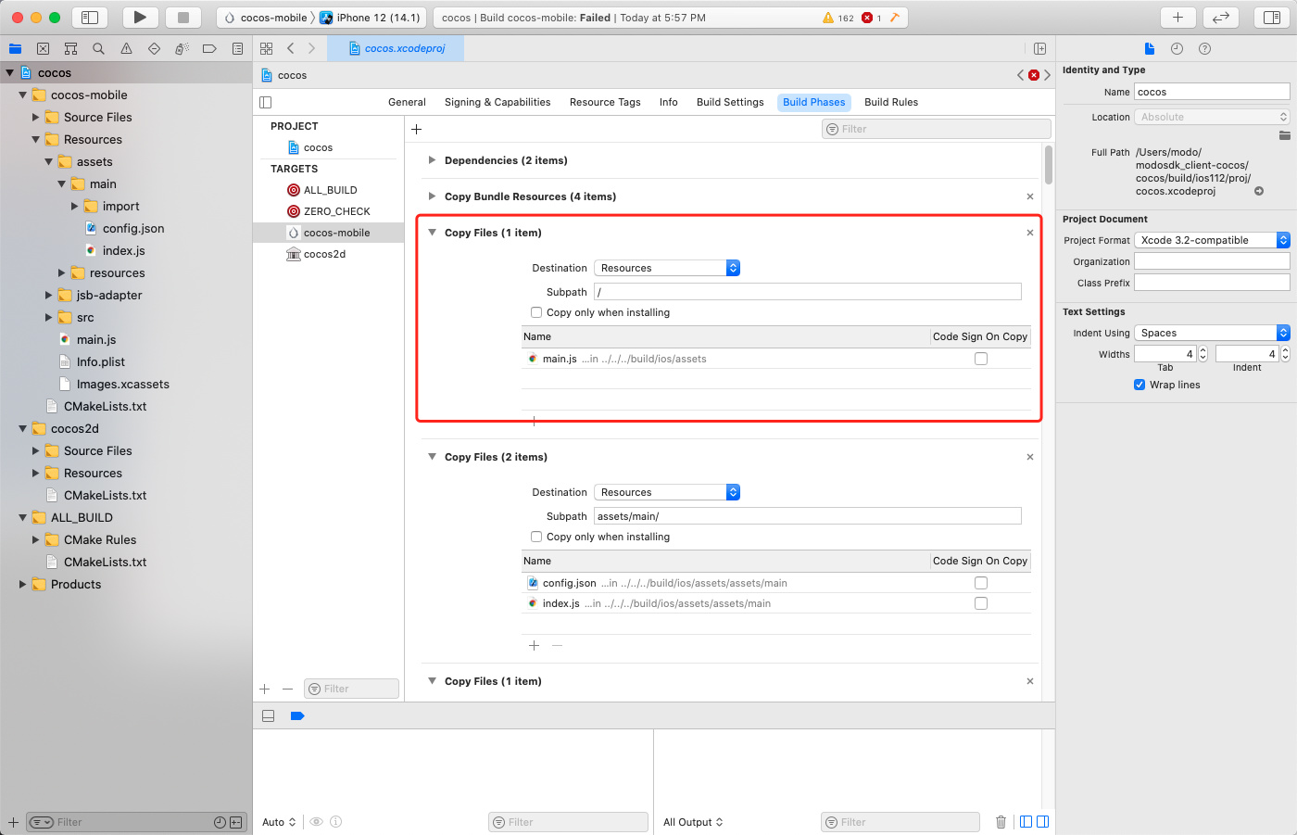This screenshot has width=1297, height=835.
Task: Uncheck Wrap lines
Action: coord(1140,385)
